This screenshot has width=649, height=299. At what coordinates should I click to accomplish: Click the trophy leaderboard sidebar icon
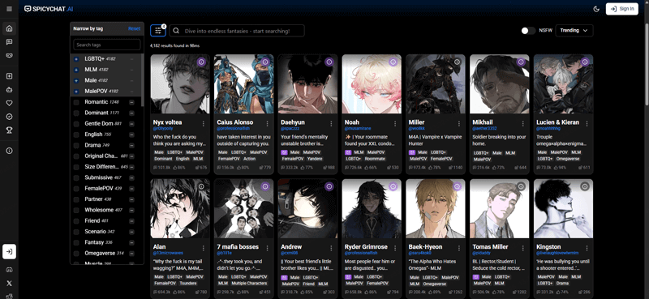coord(9,130)
